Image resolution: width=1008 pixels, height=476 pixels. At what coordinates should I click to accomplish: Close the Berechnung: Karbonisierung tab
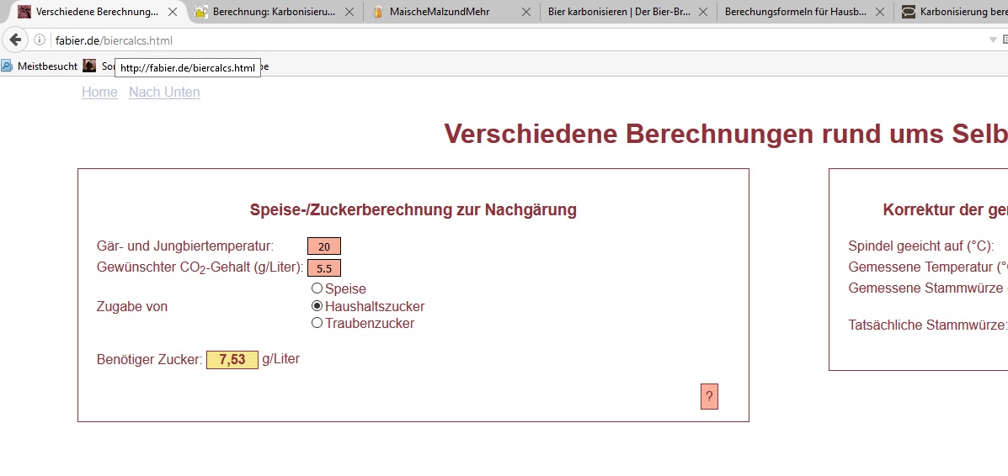[349, 12]
